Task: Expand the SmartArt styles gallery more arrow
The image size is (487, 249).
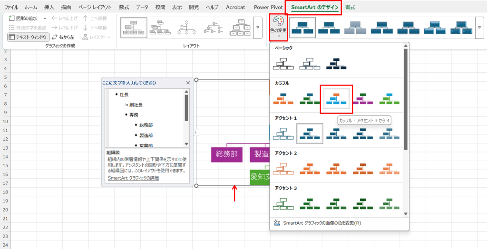Action: 479,28
